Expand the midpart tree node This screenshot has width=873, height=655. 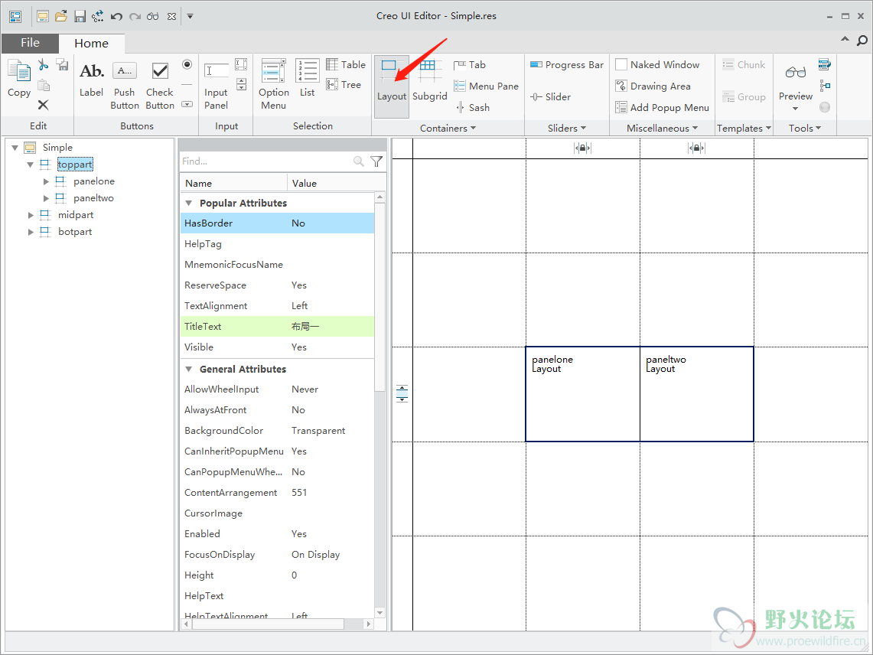click(x=31, y=215)
